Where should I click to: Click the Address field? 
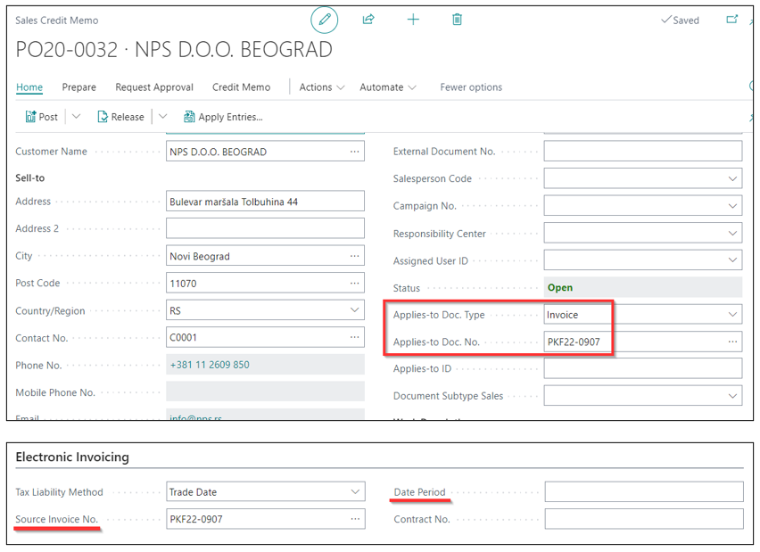pos(265,202)
